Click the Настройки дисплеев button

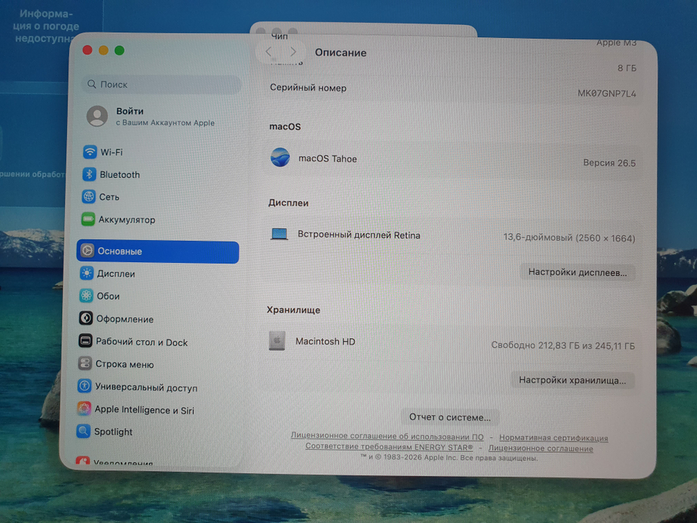click(x=577, y=272)
